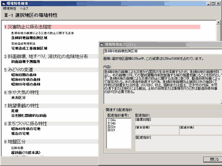222x166 pixels.
Task: Click heading 9 地盤区分
Action: (51, 142)
